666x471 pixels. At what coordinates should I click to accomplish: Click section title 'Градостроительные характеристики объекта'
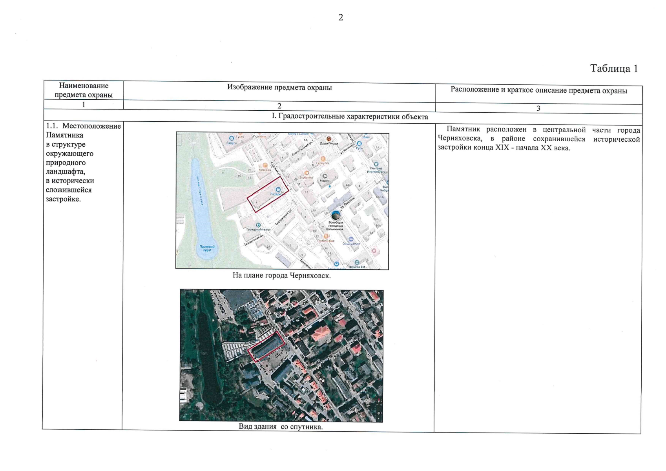pyautogui.click(x=350, y=117)
